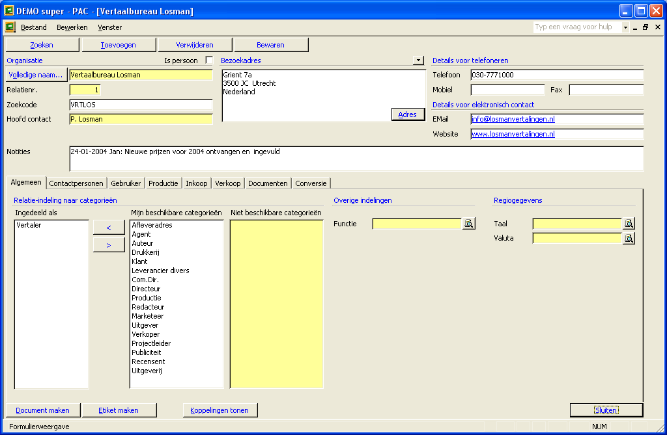Click the Document maken button
Image resolution: width=667 pixels, height=435 pixels.
click(42, 410)
